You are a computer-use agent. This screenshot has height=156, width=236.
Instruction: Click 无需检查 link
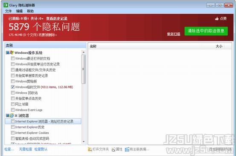26,149
